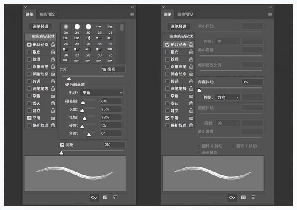This screenshot has height=210, width=297.
Task: Lock 纹理 attribute in left panel
Action: [x=53, y=59]
